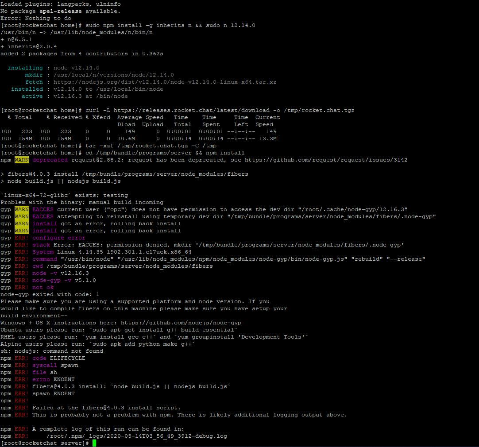Click the github.com request issues 3142 URL
The image size is (479, 447).
click(326, 160)
